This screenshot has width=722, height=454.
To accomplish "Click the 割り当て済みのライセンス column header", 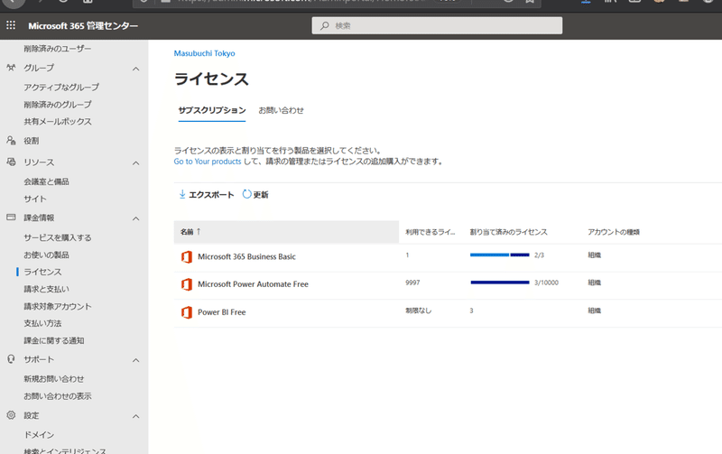I will coord(508,232).
